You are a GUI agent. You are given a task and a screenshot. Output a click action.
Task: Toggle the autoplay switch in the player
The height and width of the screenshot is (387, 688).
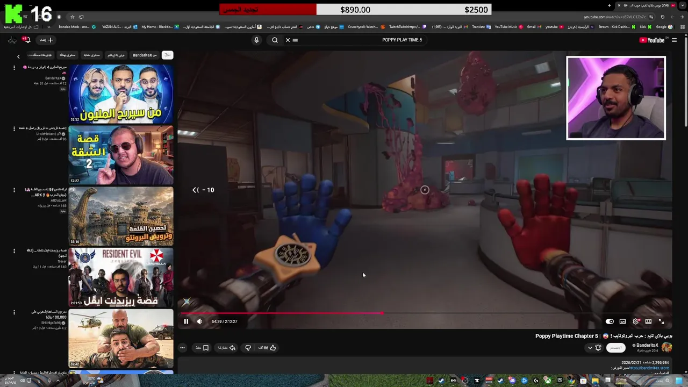point(610,321)
